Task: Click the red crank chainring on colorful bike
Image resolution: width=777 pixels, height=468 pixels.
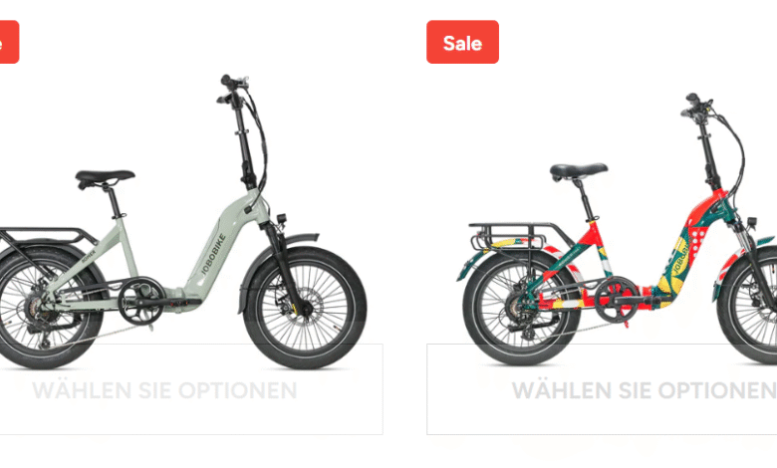Action: (x=617, y=300)
